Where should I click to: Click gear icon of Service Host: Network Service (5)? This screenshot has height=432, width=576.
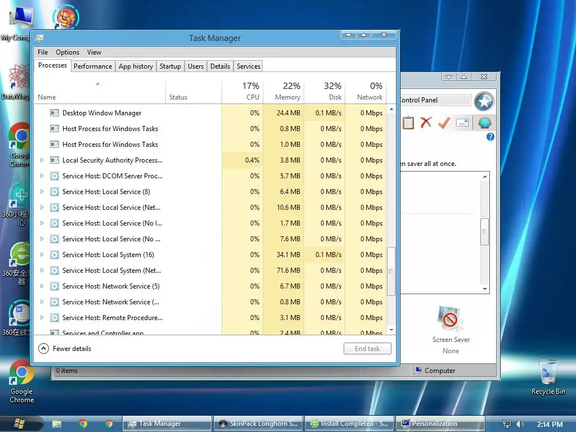[55, 286]
